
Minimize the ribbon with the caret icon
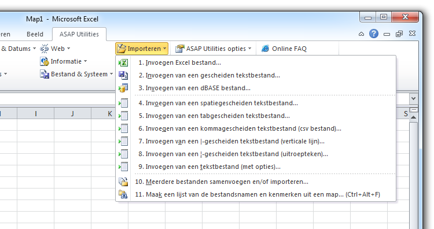pyautogui.click(x=361, y=34)
